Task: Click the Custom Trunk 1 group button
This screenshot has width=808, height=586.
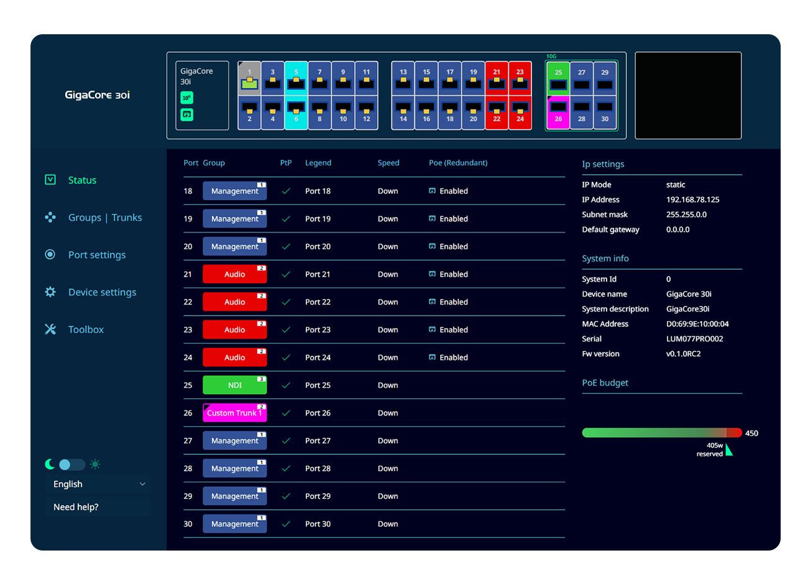Action: point(234,413)
